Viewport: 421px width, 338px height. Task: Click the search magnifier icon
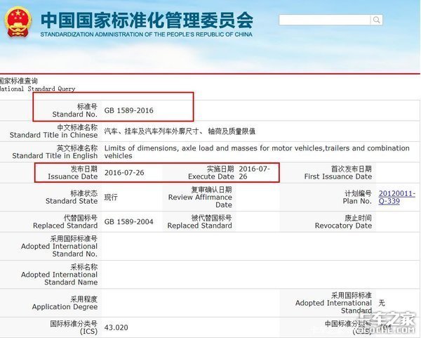[x=376, y=20]
